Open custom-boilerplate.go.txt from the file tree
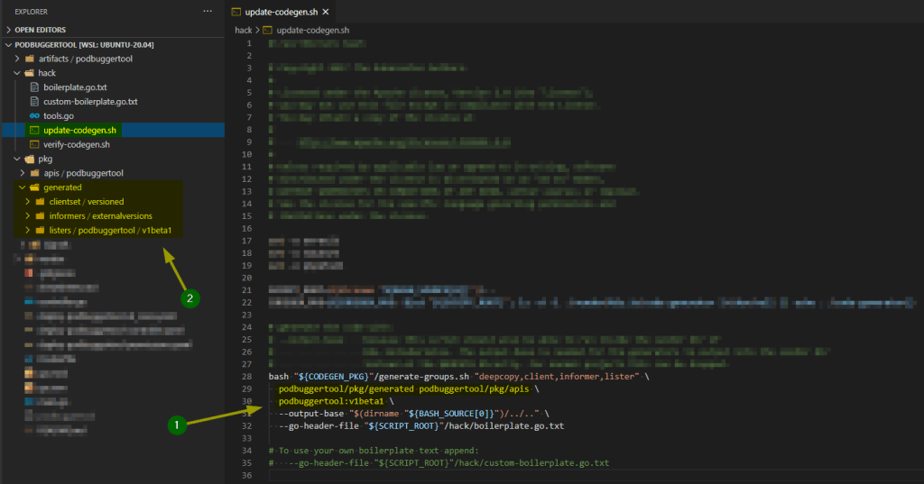924x484 pixels. pyautogui.click(x=90, y=102)
